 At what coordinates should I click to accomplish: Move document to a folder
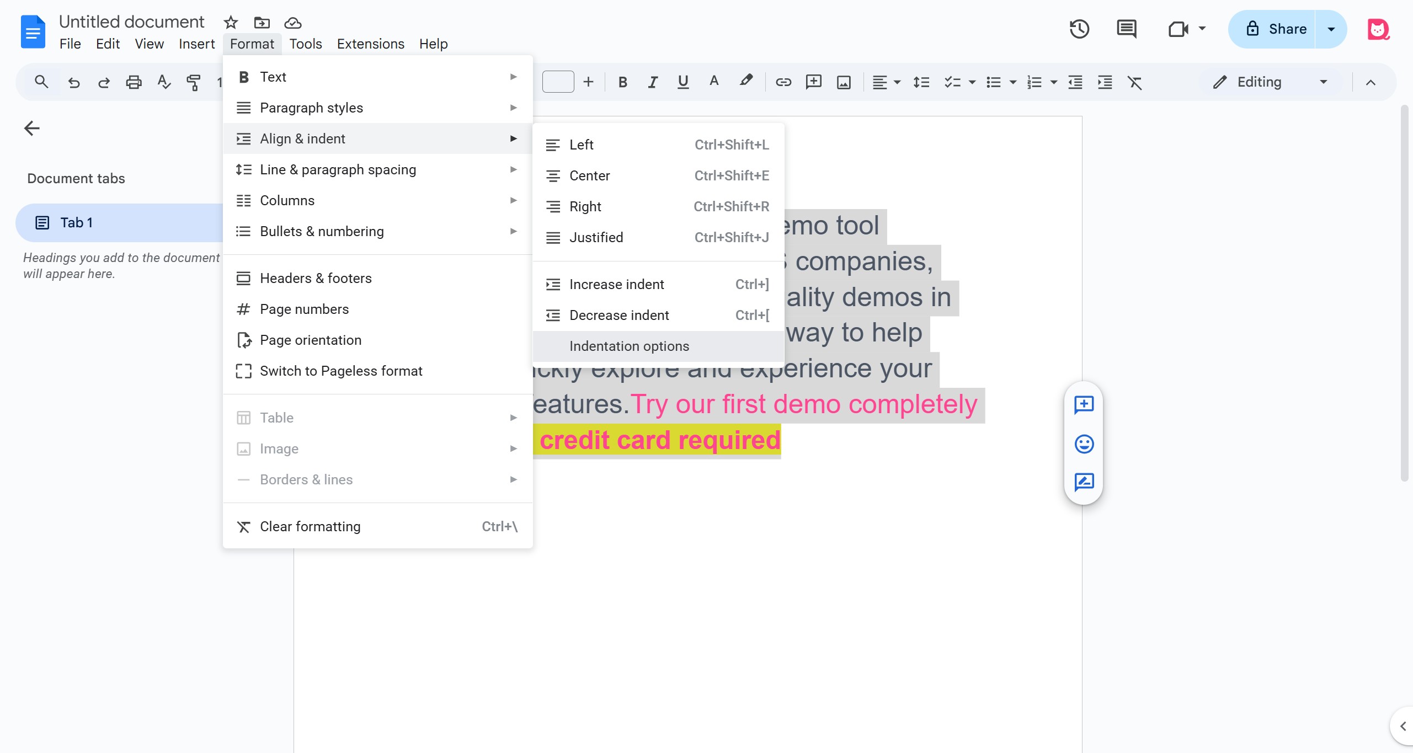pos(262,23)
